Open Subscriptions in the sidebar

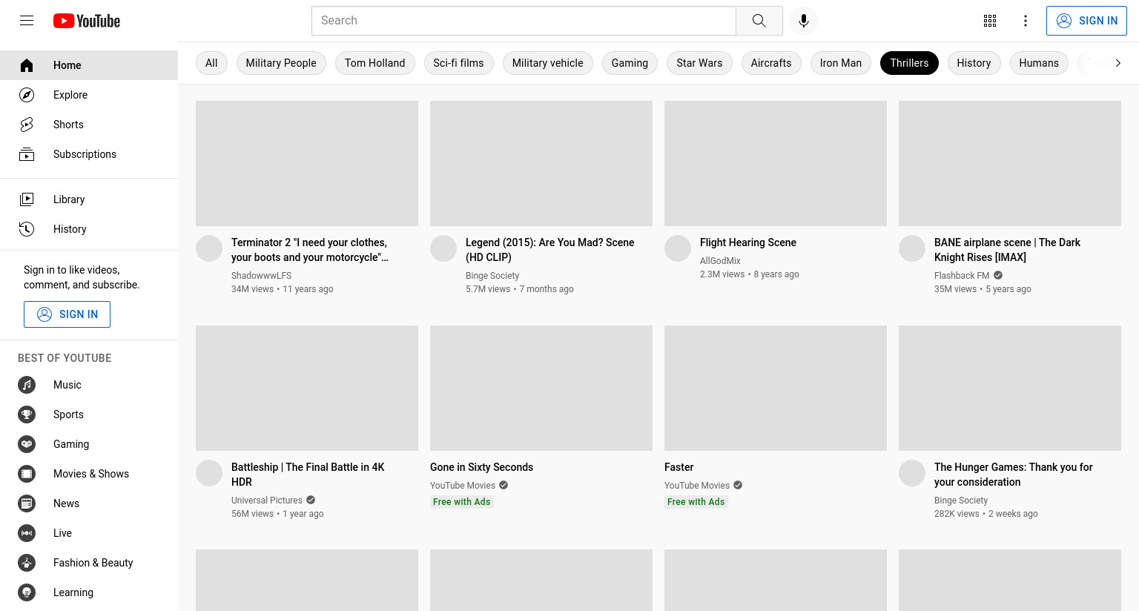[x=89, y=154]
